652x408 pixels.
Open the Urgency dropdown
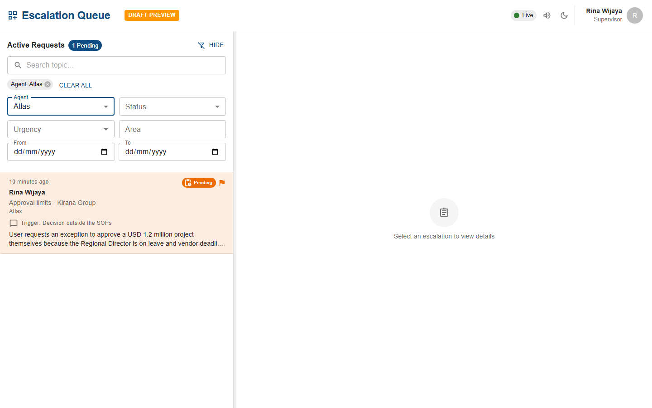tap(61, 129)
